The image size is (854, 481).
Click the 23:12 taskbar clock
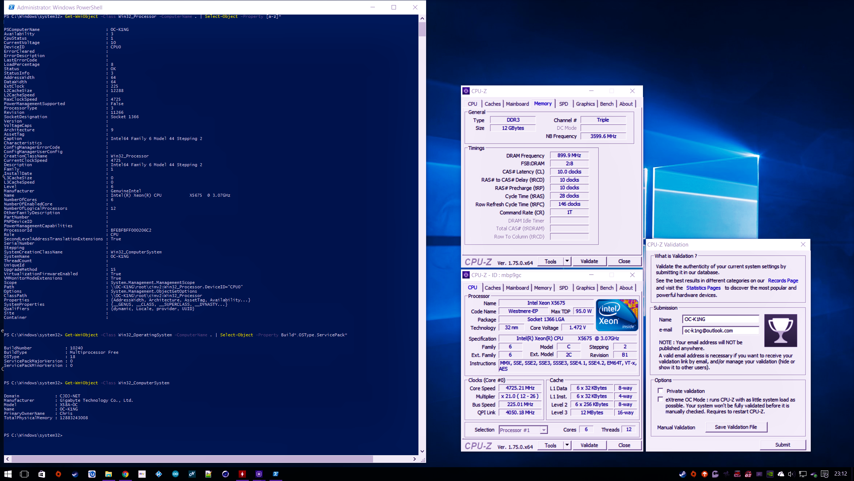[841, 474]
